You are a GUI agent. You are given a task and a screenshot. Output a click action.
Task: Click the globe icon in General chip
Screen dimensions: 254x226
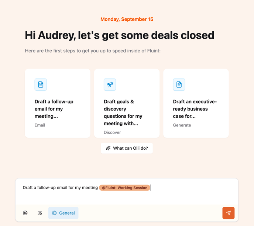point(54,213)
